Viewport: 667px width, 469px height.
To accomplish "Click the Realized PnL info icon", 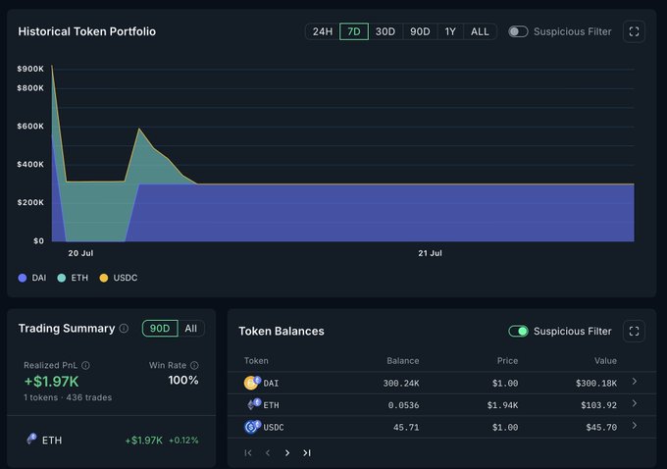I will pos(85,365).
